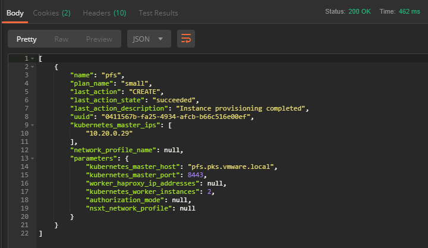Switch to Preview view mode
Screen dimensions: 428x248
(99, 39)
